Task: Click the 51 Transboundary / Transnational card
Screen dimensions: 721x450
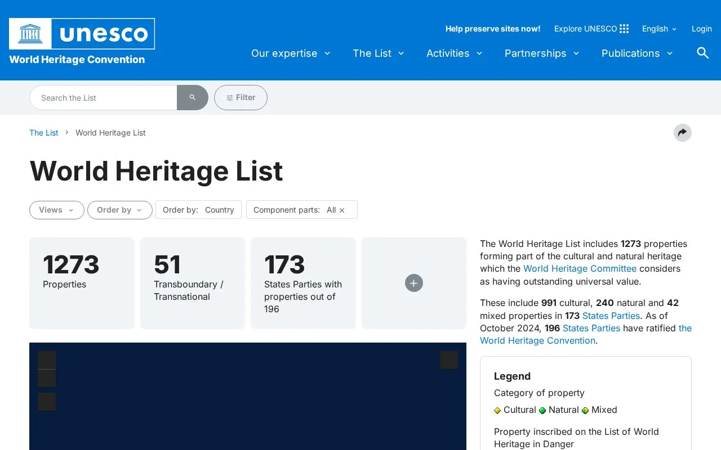Action: click(193, 283)
